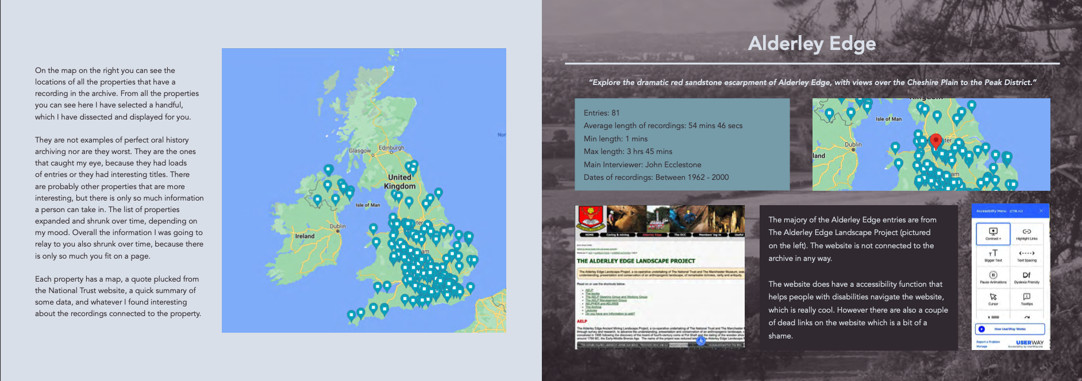The width and height of the screenshot is (1082, 381).
Task: Click the Tooltips icon
Action: point(1026,298)
